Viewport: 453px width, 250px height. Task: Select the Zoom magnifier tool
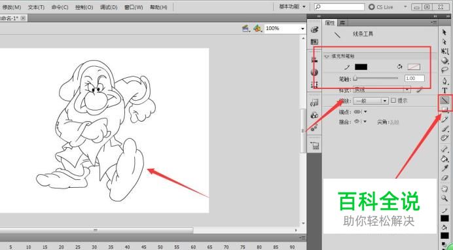coord(444,198)
